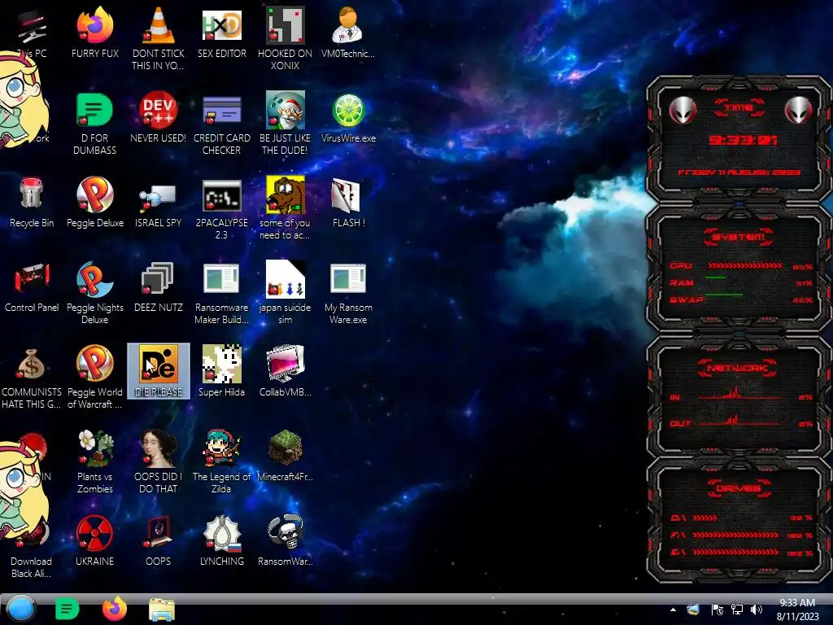Select the OOPS laptop icon

pos(159,532)
